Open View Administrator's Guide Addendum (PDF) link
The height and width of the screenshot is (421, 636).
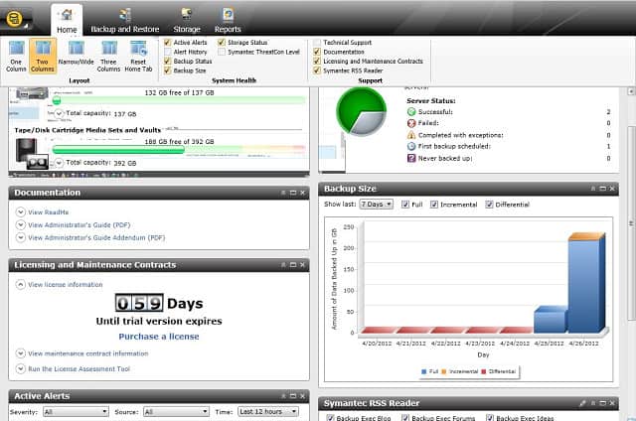96,238
